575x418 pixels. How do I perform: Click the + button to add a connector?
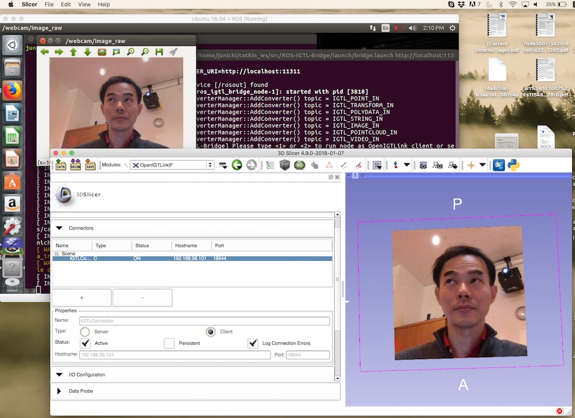(81, 298)
